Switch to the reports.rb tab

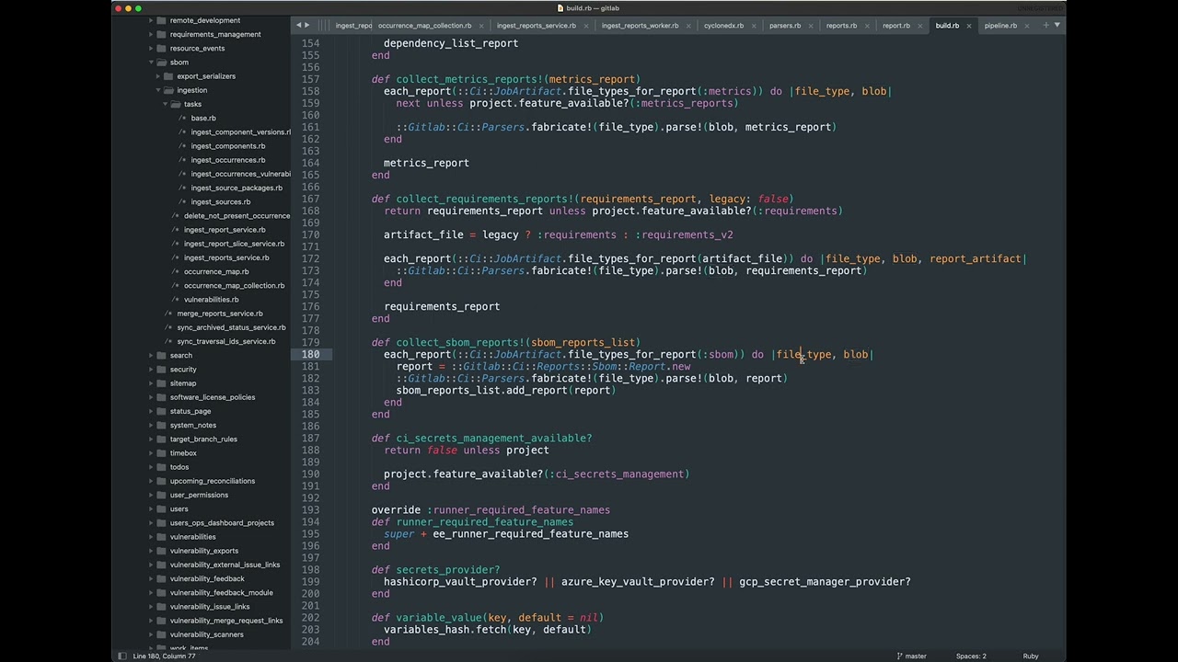click(x=841, y=26)
